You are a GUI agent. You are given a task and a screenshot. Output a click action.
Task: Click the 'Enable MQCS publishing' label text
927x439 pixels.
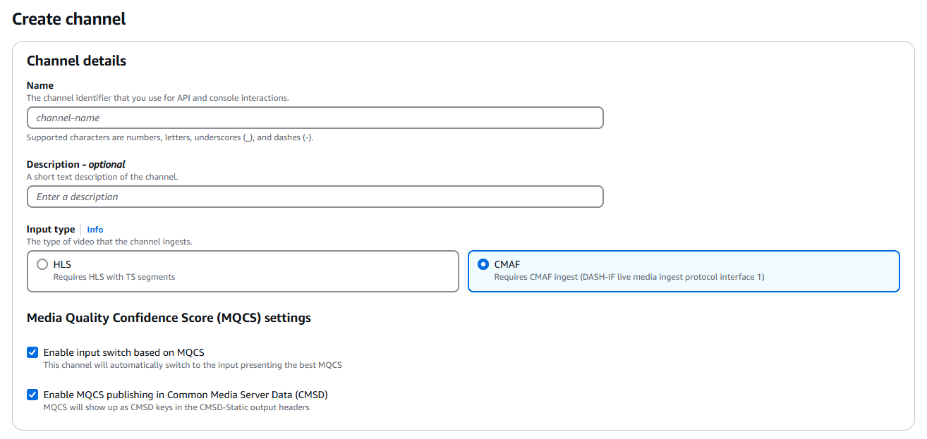click(x=186, y=395)
